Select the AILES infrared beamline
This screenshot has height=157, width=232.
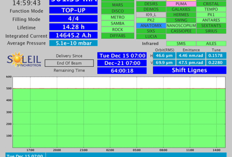(211, 43)
